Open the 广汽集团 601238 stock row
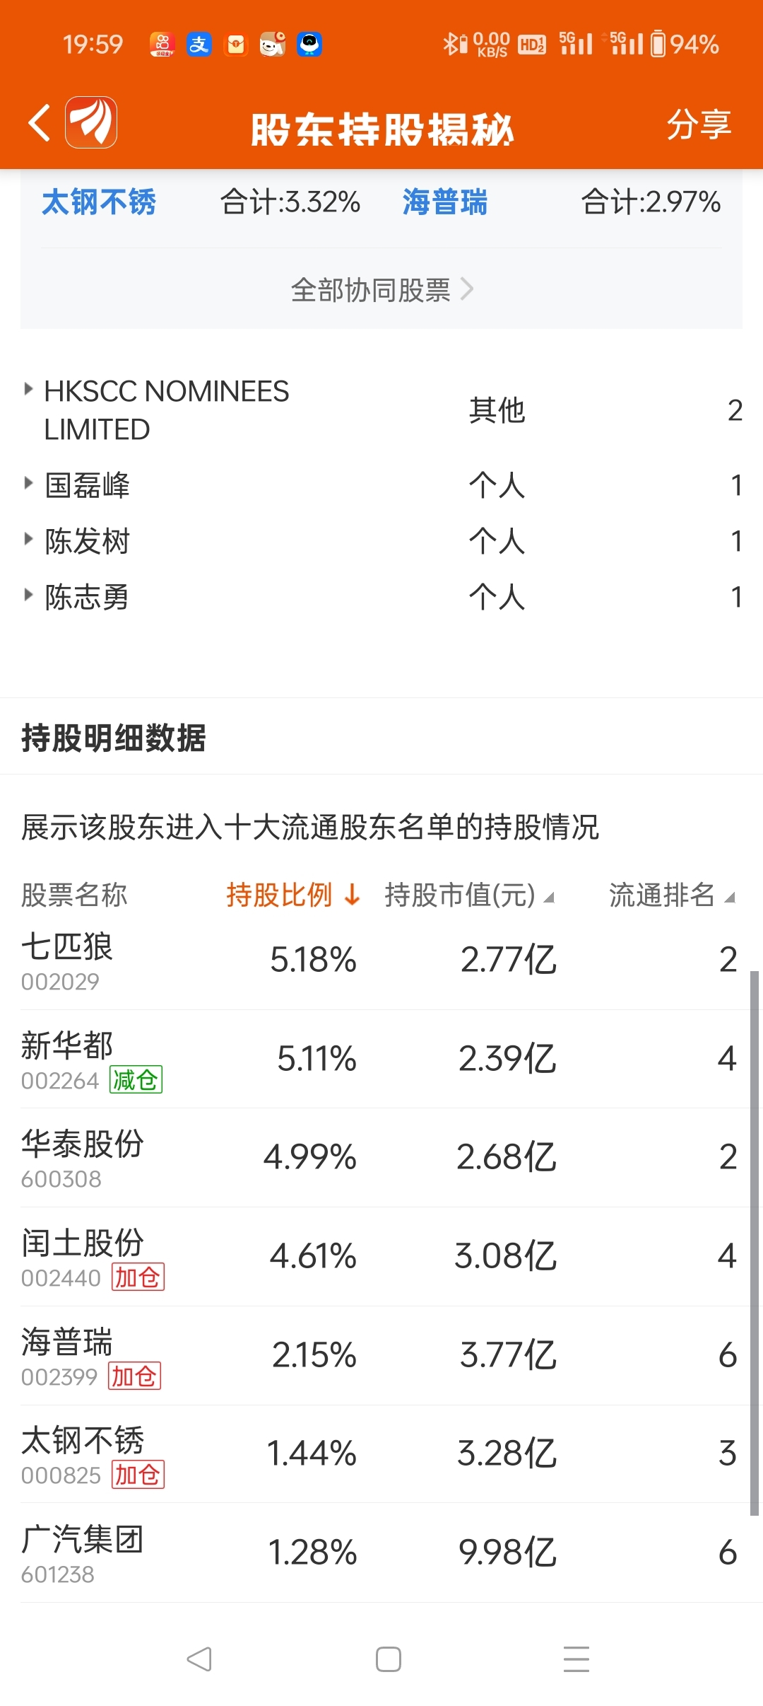This screenshot has height=1706, width=763. 381,1553
